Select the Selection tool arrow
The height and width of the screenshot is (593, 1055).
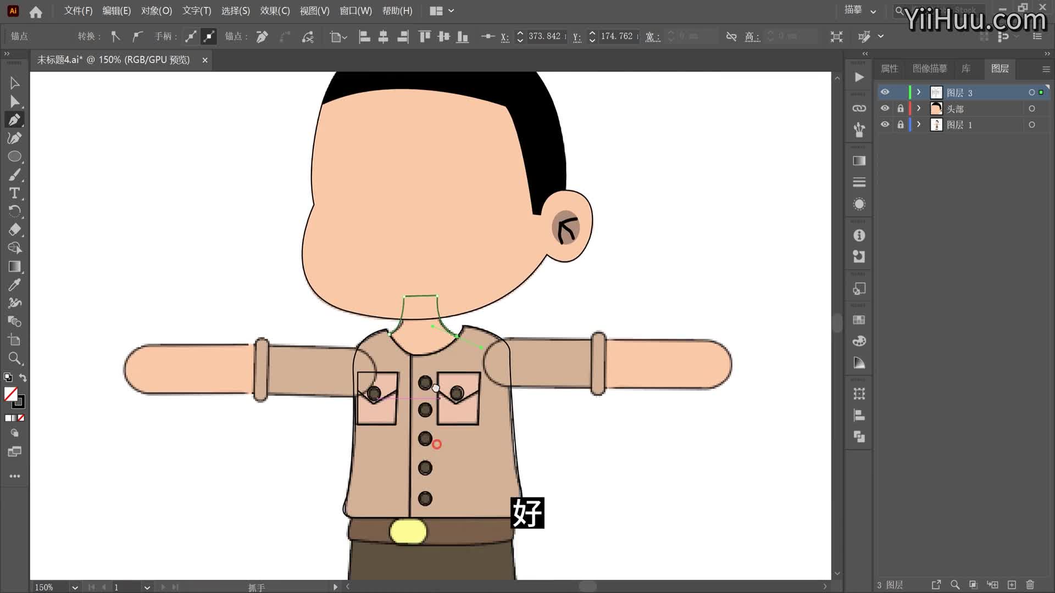click(x=15, y=83)
